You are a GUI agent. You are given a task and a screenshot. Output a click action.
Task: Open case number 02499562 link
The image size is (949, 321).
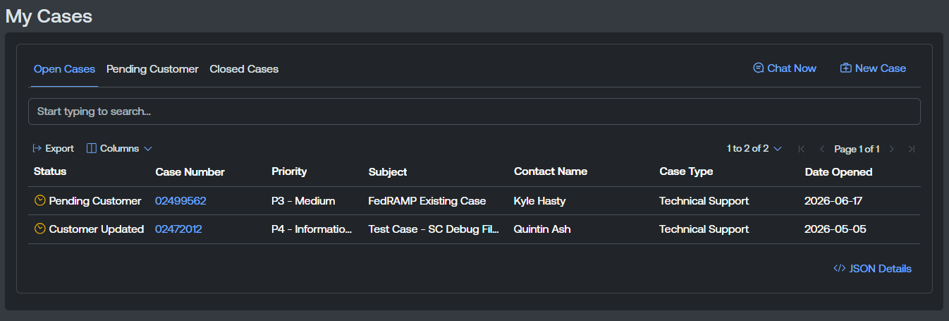pyautogui.click(x=180, y=201)
